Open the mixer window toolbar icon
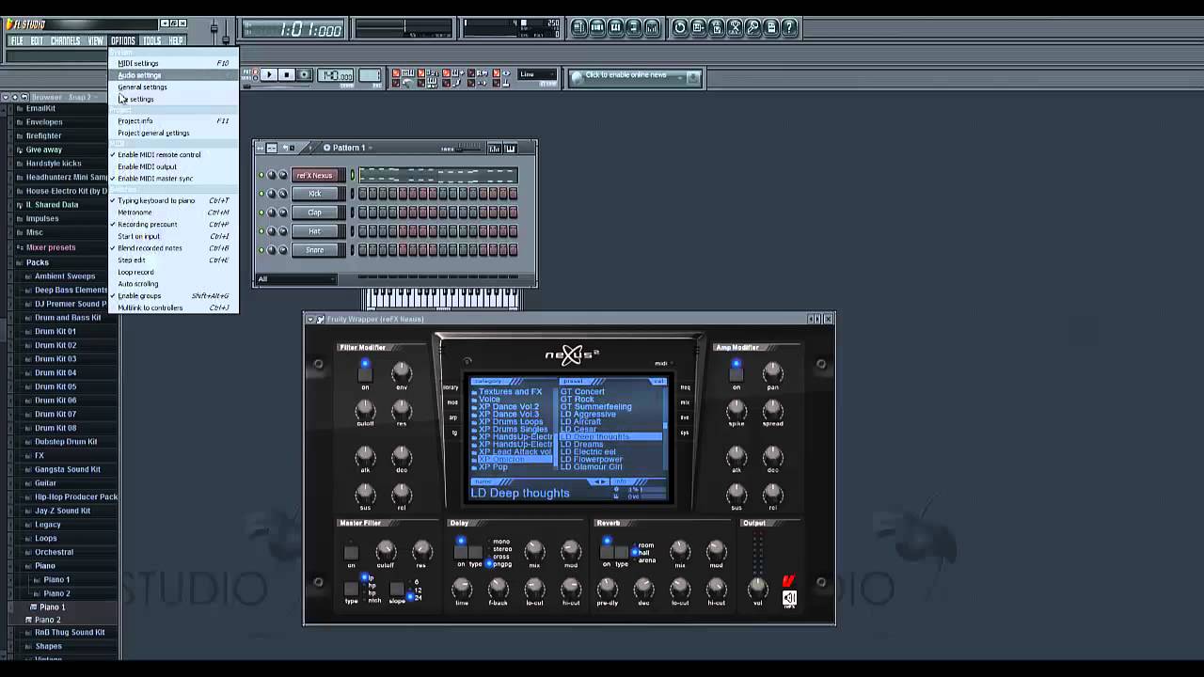Viewport: 1204px width, 677px height. tap(653, 27)
